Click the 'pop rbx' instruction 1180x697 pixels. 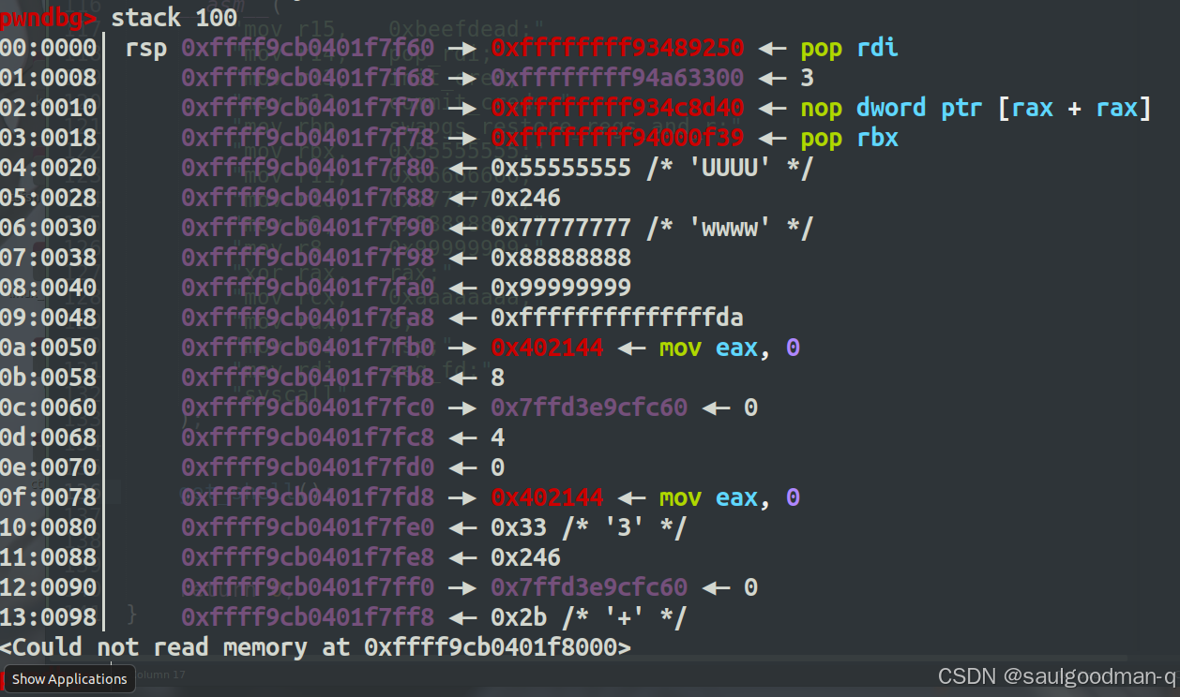(849, 138)
